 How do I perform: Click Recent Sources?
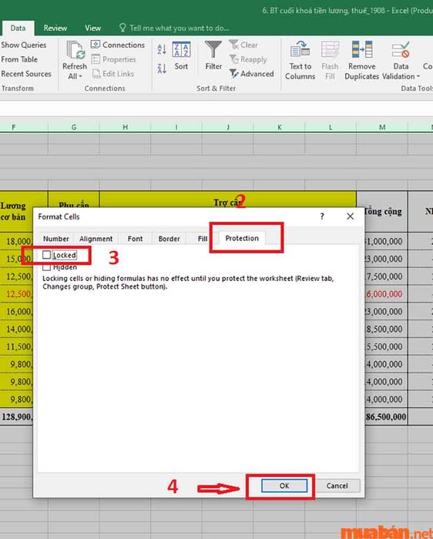point(26,74)
